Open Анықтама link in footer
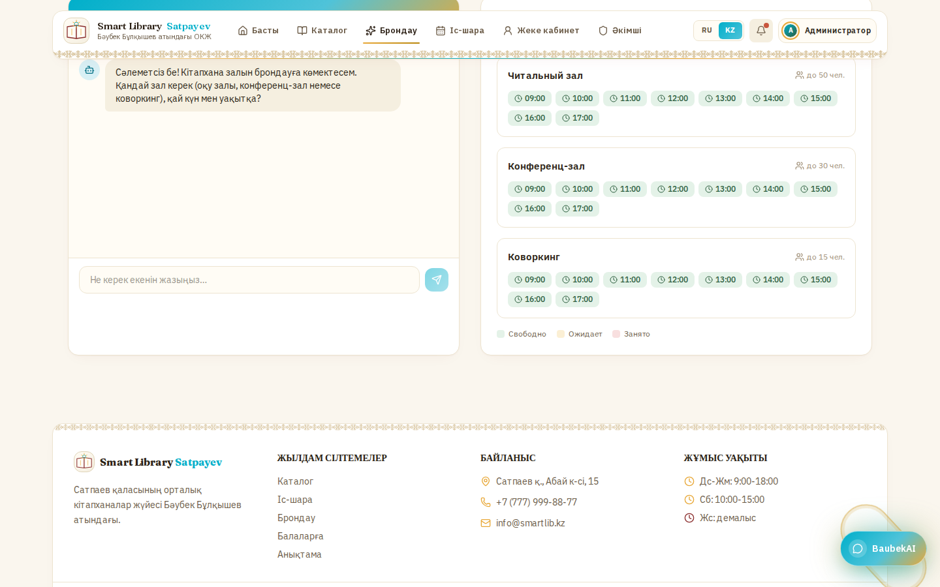 (x=300, y=554)
